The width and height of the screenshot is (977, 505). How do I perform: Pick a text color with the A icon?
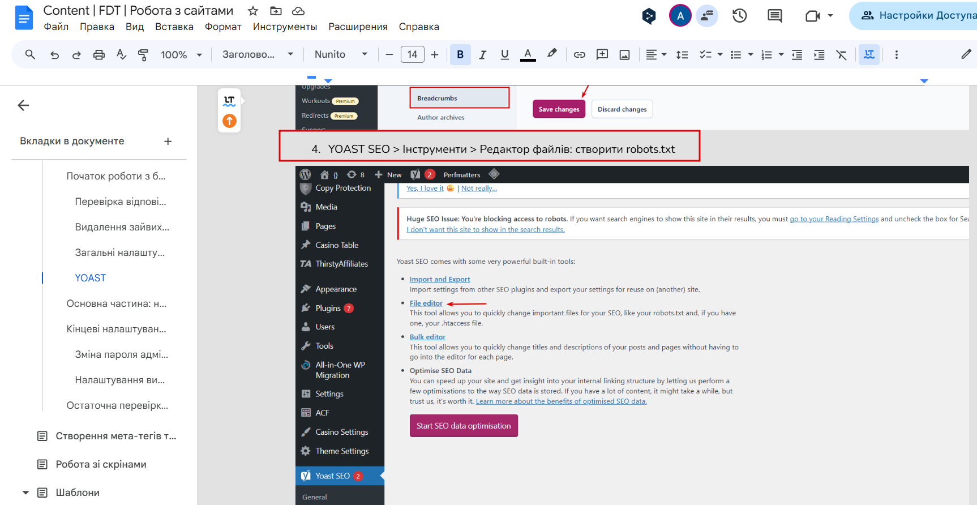pyautogui.click(x=528, y=55)
